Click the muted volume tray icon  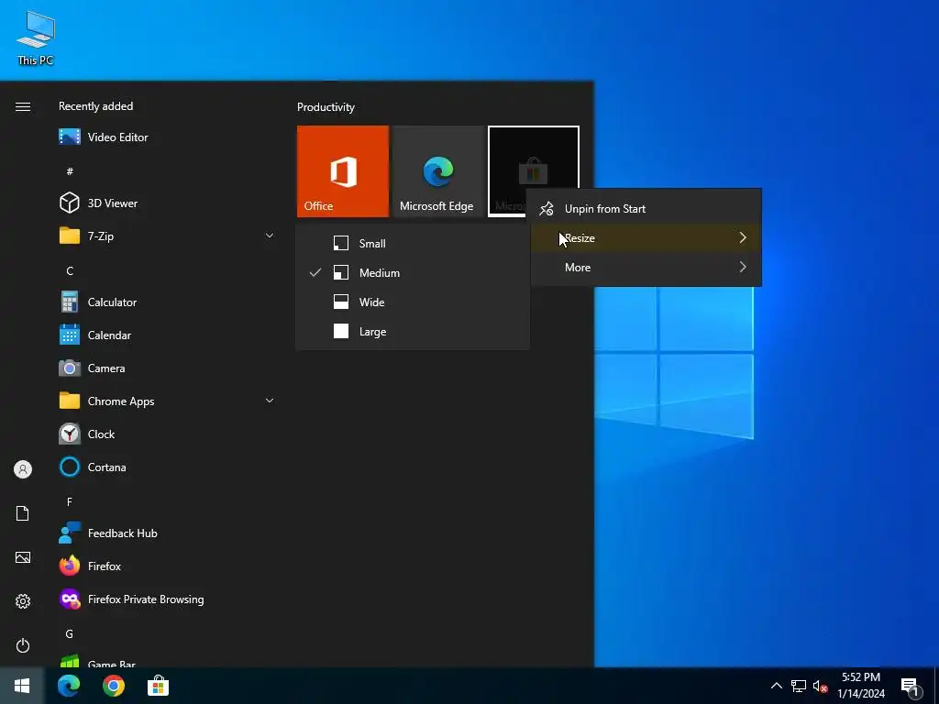coord(820,686)
